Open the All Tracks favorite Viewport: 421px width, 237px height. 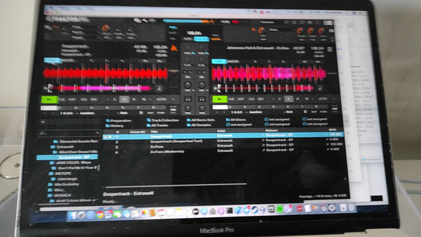click(158, 125)
